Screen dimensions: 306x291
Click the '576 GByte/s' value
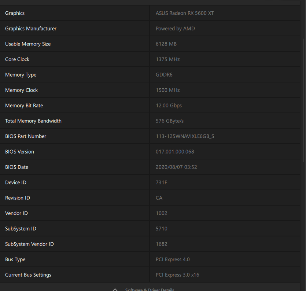170,121
